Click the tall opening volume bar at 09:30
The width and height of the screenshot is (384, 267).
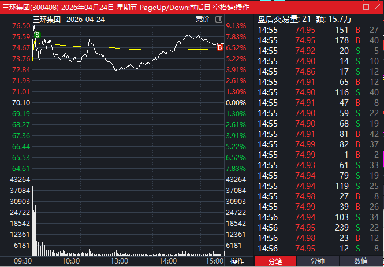coord(32,221)
